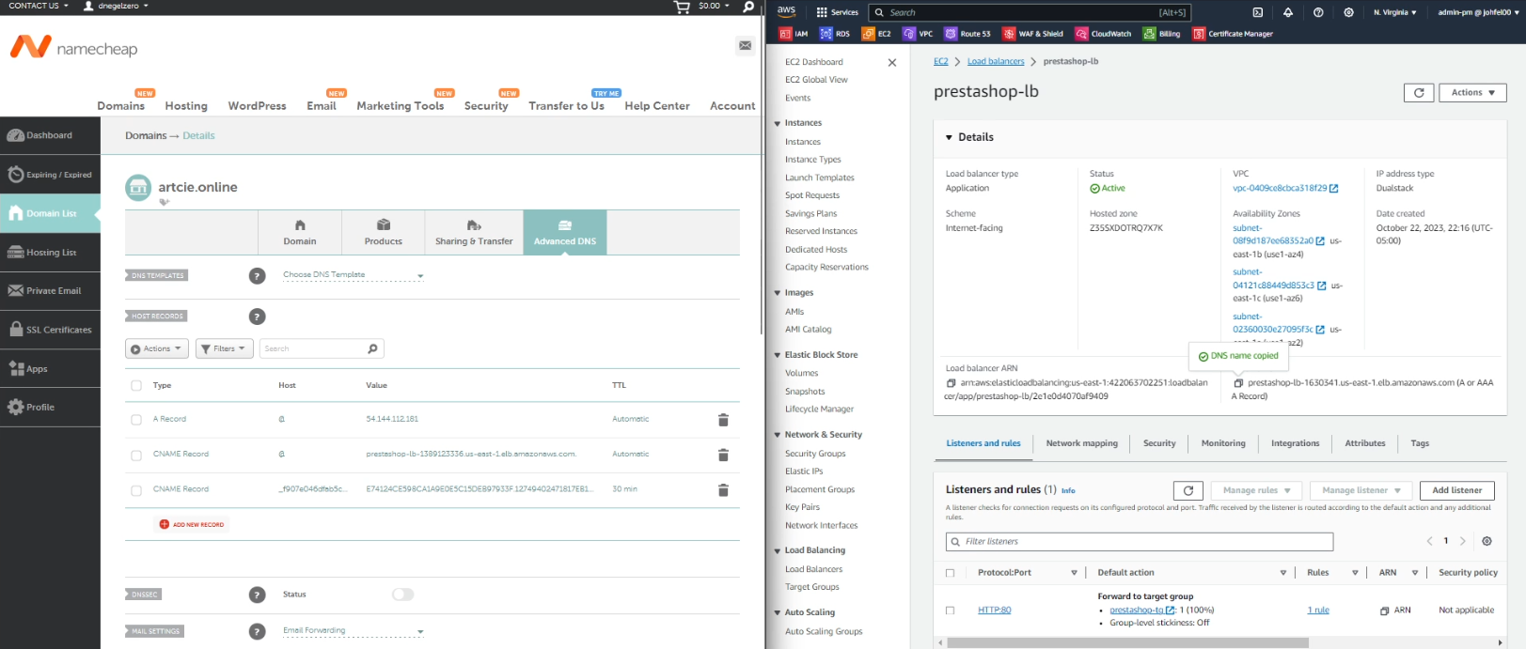Image resolution: width=1526 pixels, height=649 pixels.
Task: Open the dnegelzero account dropdown
Action: point(116,6)
